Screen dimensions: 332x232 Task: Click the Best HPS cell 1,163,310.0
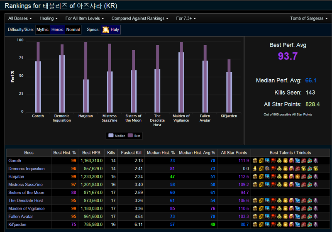click(x=91, y=161)
